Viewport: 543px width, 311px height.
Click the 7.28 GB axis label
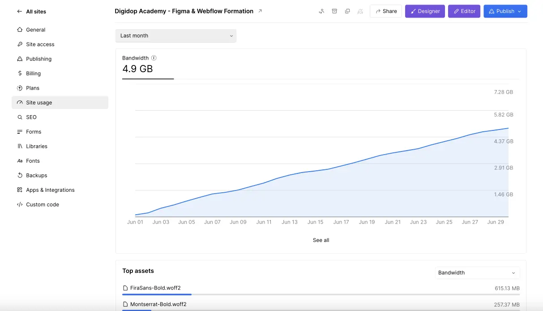pyautogui.click(x=504, y=92)
